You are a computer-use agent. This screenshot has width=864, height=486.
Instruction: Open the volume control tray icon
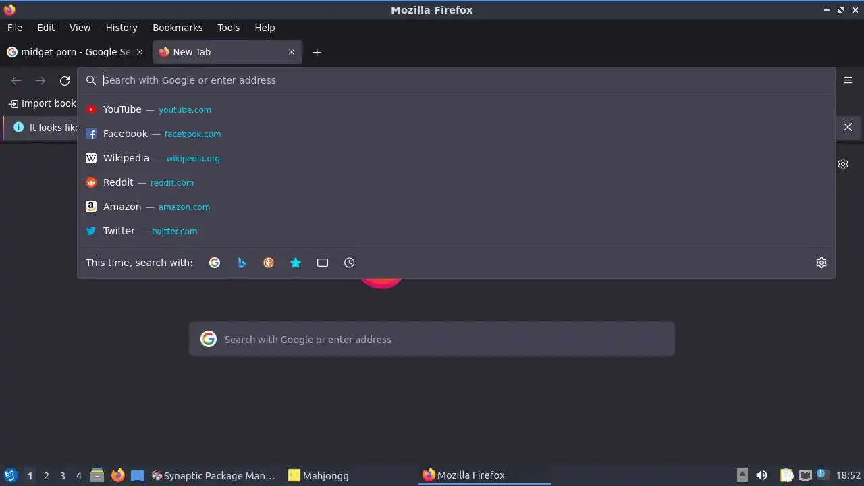(x=761, y=475)
